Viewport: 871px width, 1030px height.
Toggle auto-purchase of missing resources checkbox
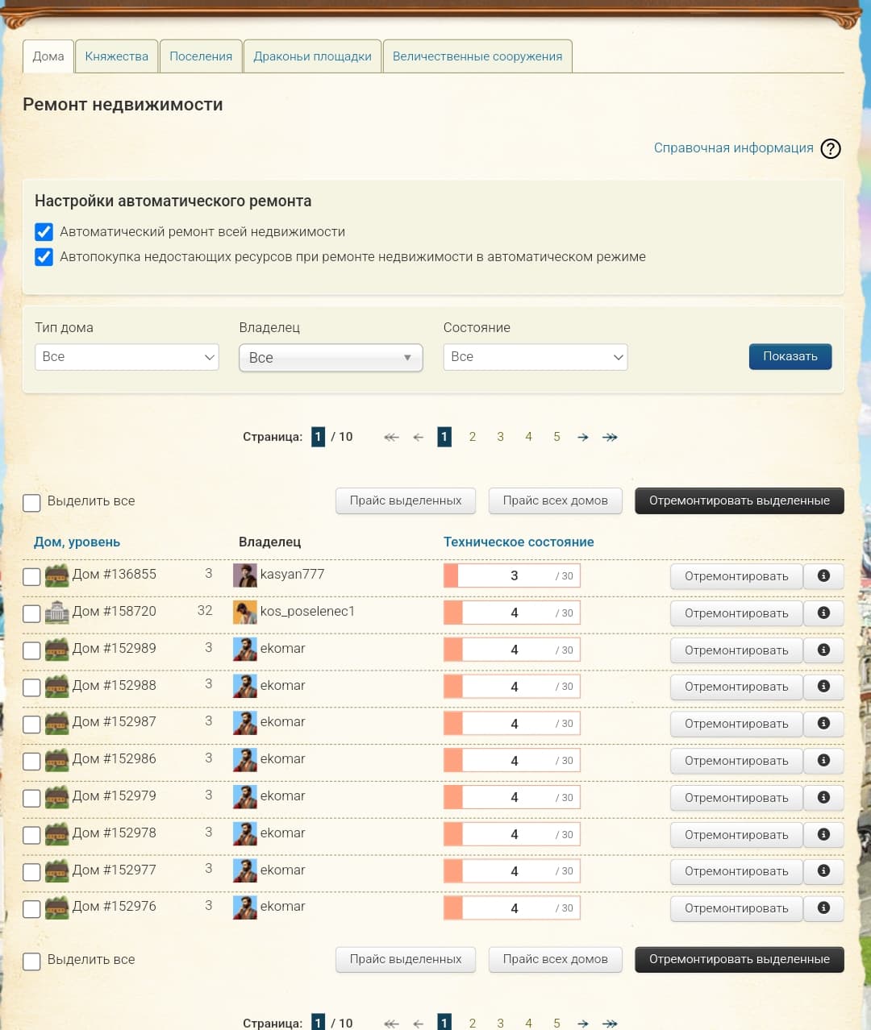tap(44, 257)
